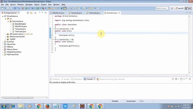Screen dimensions: 193x109
Task: Switch to the Problems tab
Action: 55,79
